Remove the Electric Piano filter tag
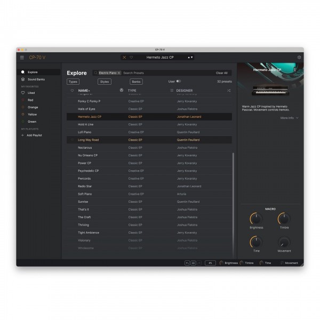This screenshot has width=320, height=320. (x=119, y=73)
